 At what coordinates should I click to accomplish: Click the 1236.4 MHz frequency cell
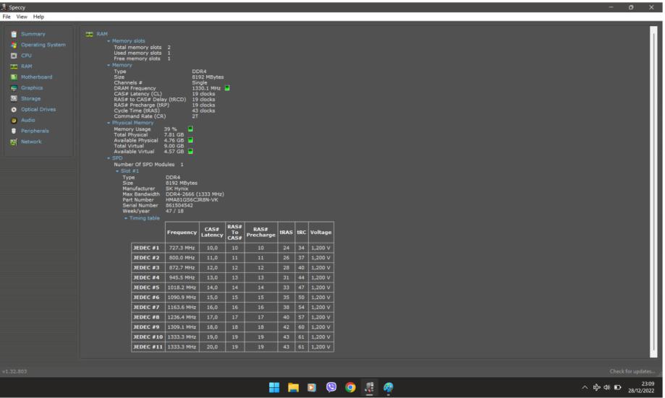182,317
